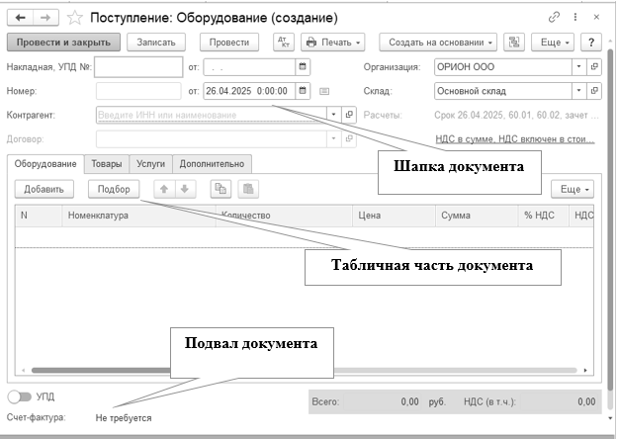Viewport: 618px width, 439px height.
Task: Open calendar for the 26.04.2025 date field
Action: pyautogui.click(x=303, y=91)
